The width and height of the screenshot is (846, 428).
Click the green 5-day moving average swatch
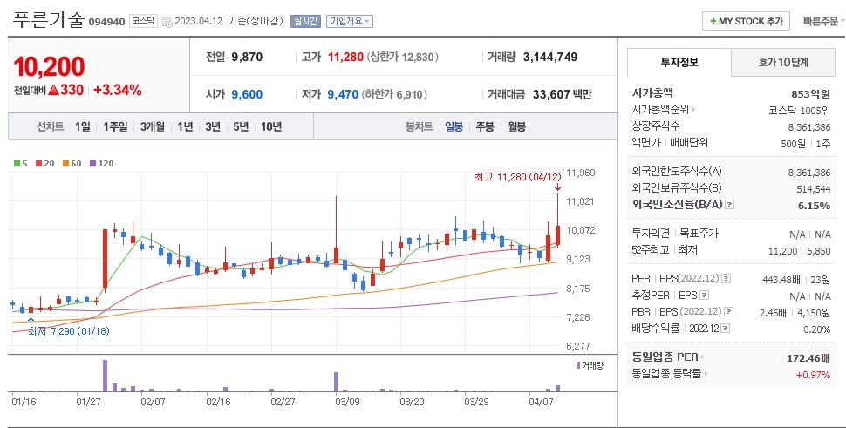(x=17, y=163)
